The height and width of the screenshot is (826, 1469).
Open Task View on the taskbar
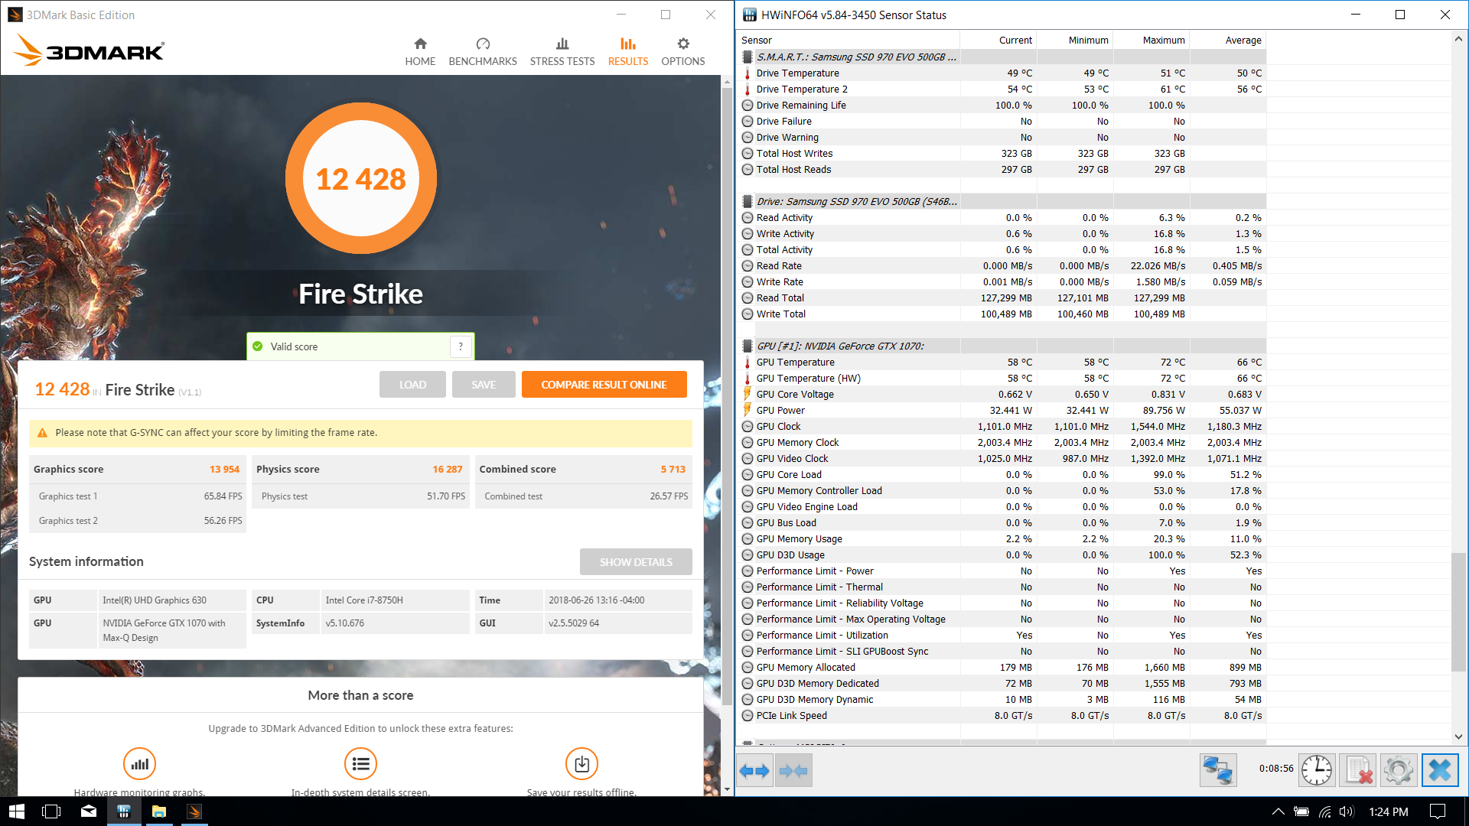point(51,811)
